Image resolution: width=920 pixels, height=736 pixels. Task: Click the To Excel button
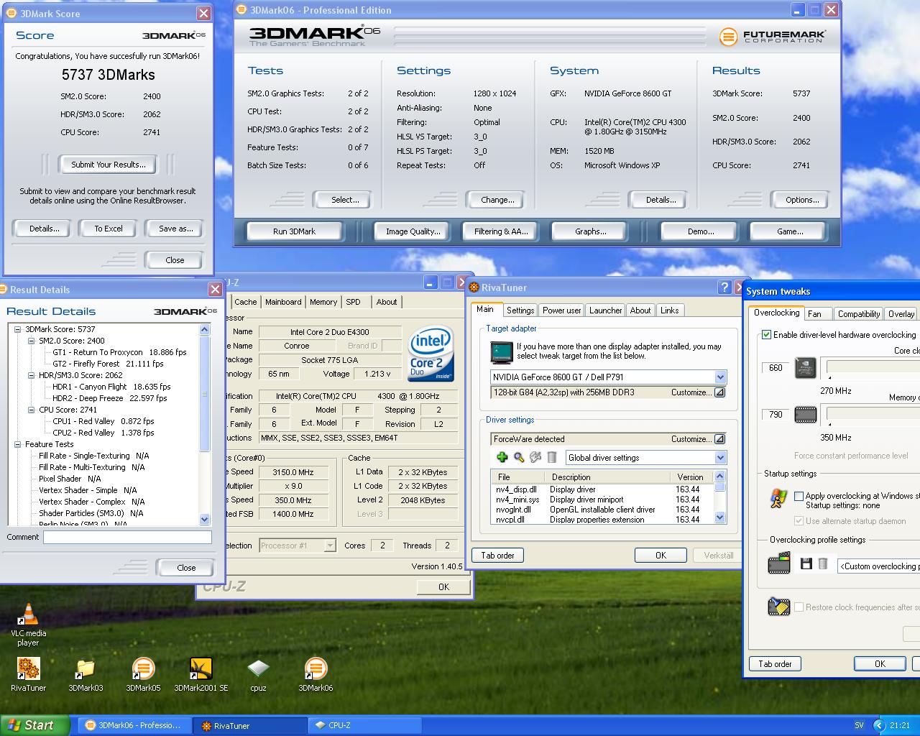tap(109, 229)
